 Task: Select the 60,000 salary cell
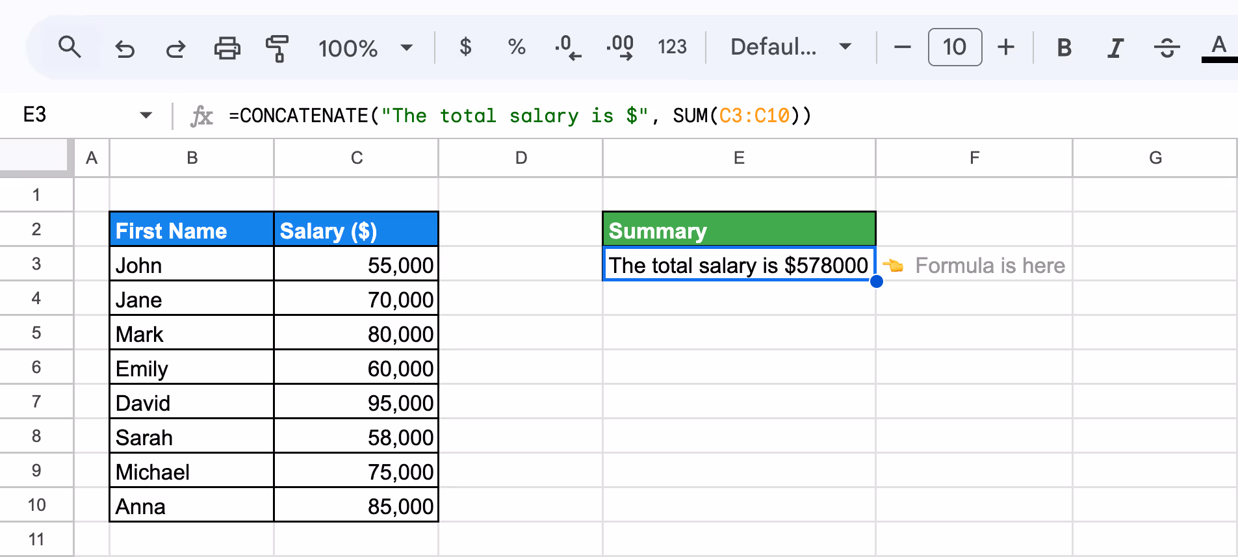356,367
